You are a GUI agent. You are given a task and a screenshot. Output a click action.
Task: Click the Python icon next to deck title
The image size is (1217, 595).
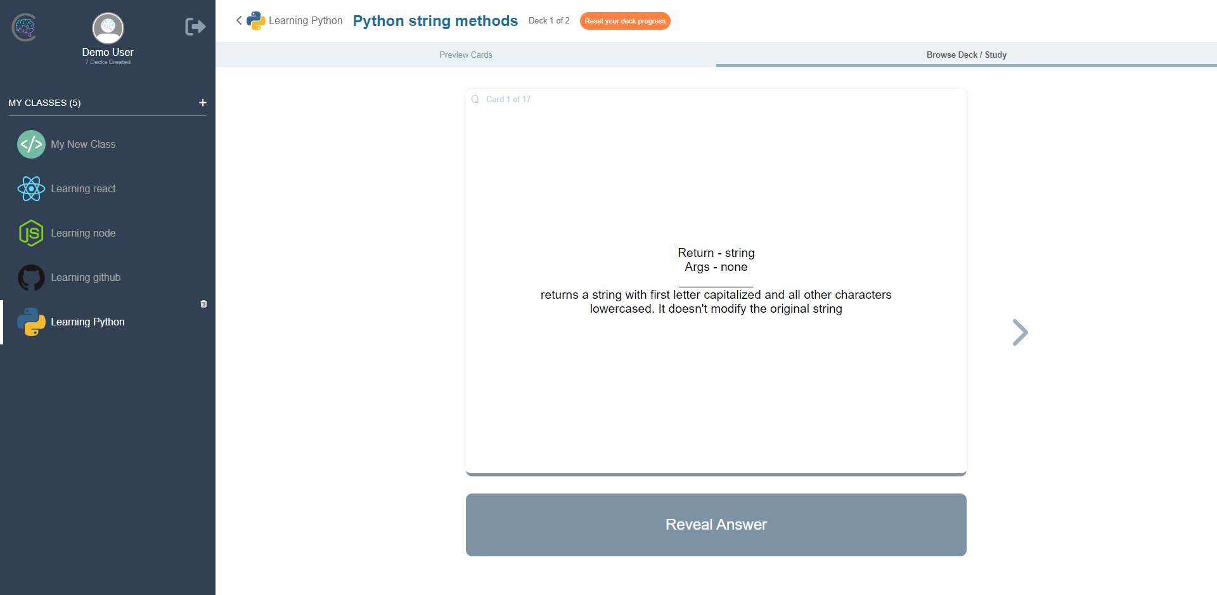point(256,20)
